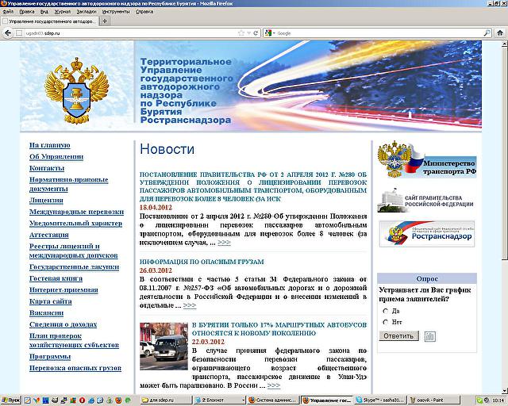Go to На главную link

tap(49, 145)
